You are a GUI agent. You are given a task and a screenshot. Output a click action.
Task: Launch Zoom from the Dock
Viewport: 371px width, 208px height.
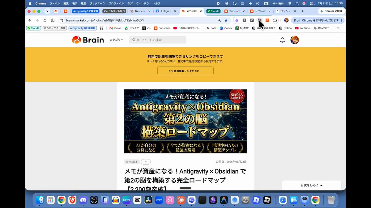click(x=159, y=200)
